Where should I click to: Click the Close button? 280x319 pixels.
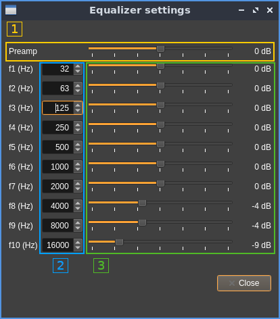[244, 283]
